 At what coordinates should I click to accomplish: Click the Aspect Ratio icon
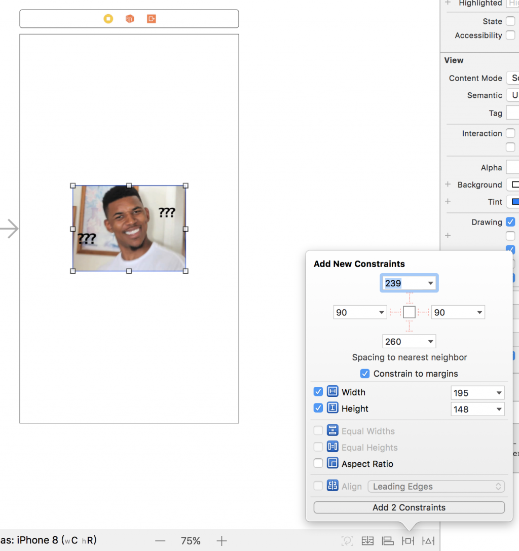click(332, 463)
